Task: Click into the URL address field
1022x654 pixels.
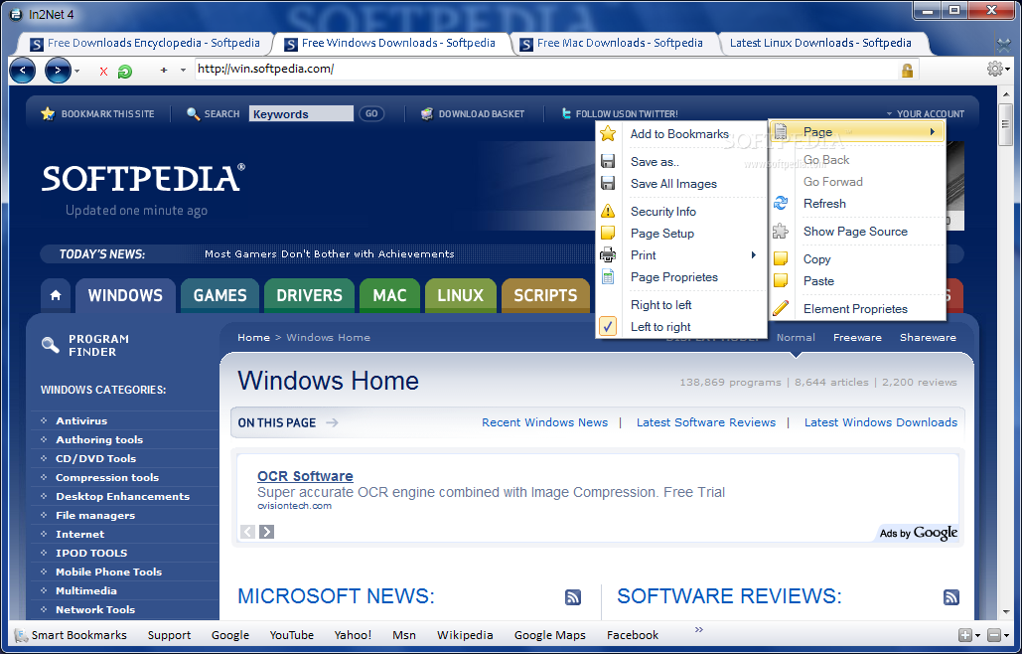Action: coord(547,70)
